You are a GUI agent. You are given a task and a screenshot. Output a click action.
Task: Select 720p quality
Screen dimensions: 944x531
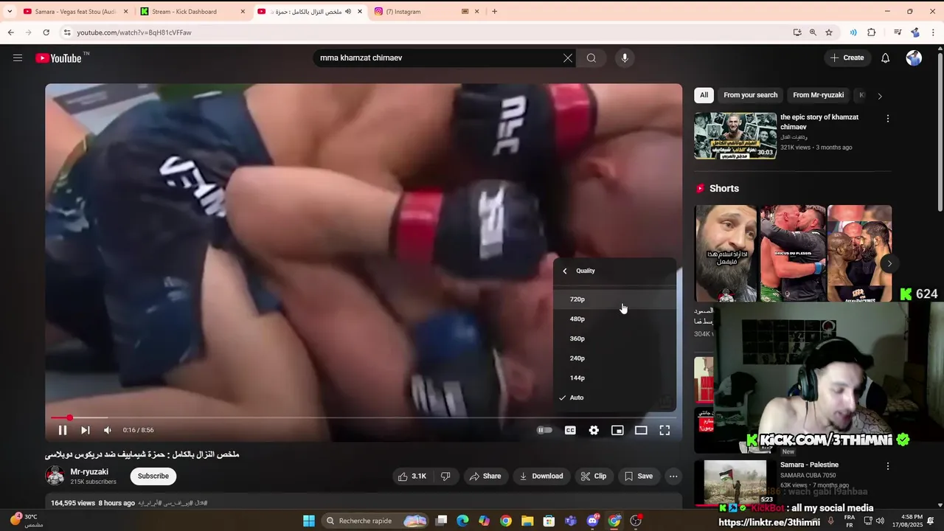point(615,299)
